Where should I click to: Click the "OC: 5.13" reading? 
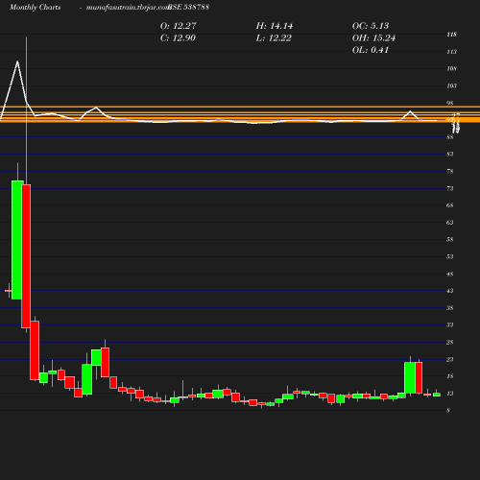(371, 26)
